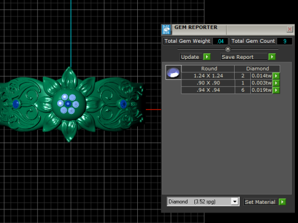This screenshot has width=298, height=223.
Task: Select the .94 X .94 size row
Action: tap(208, 90)
